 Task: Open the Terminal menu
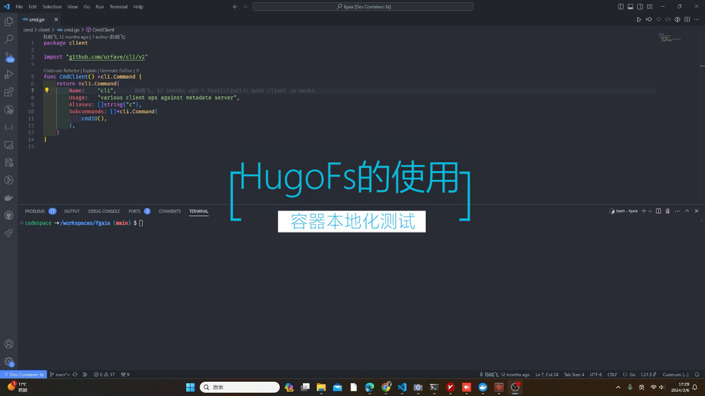118,7
